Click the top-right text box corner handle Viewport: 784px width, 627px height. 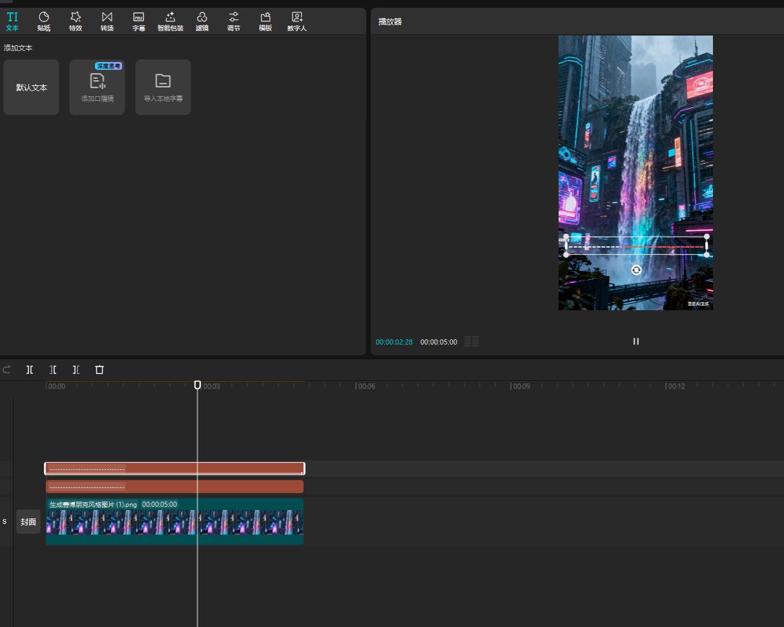coord(707,237)
